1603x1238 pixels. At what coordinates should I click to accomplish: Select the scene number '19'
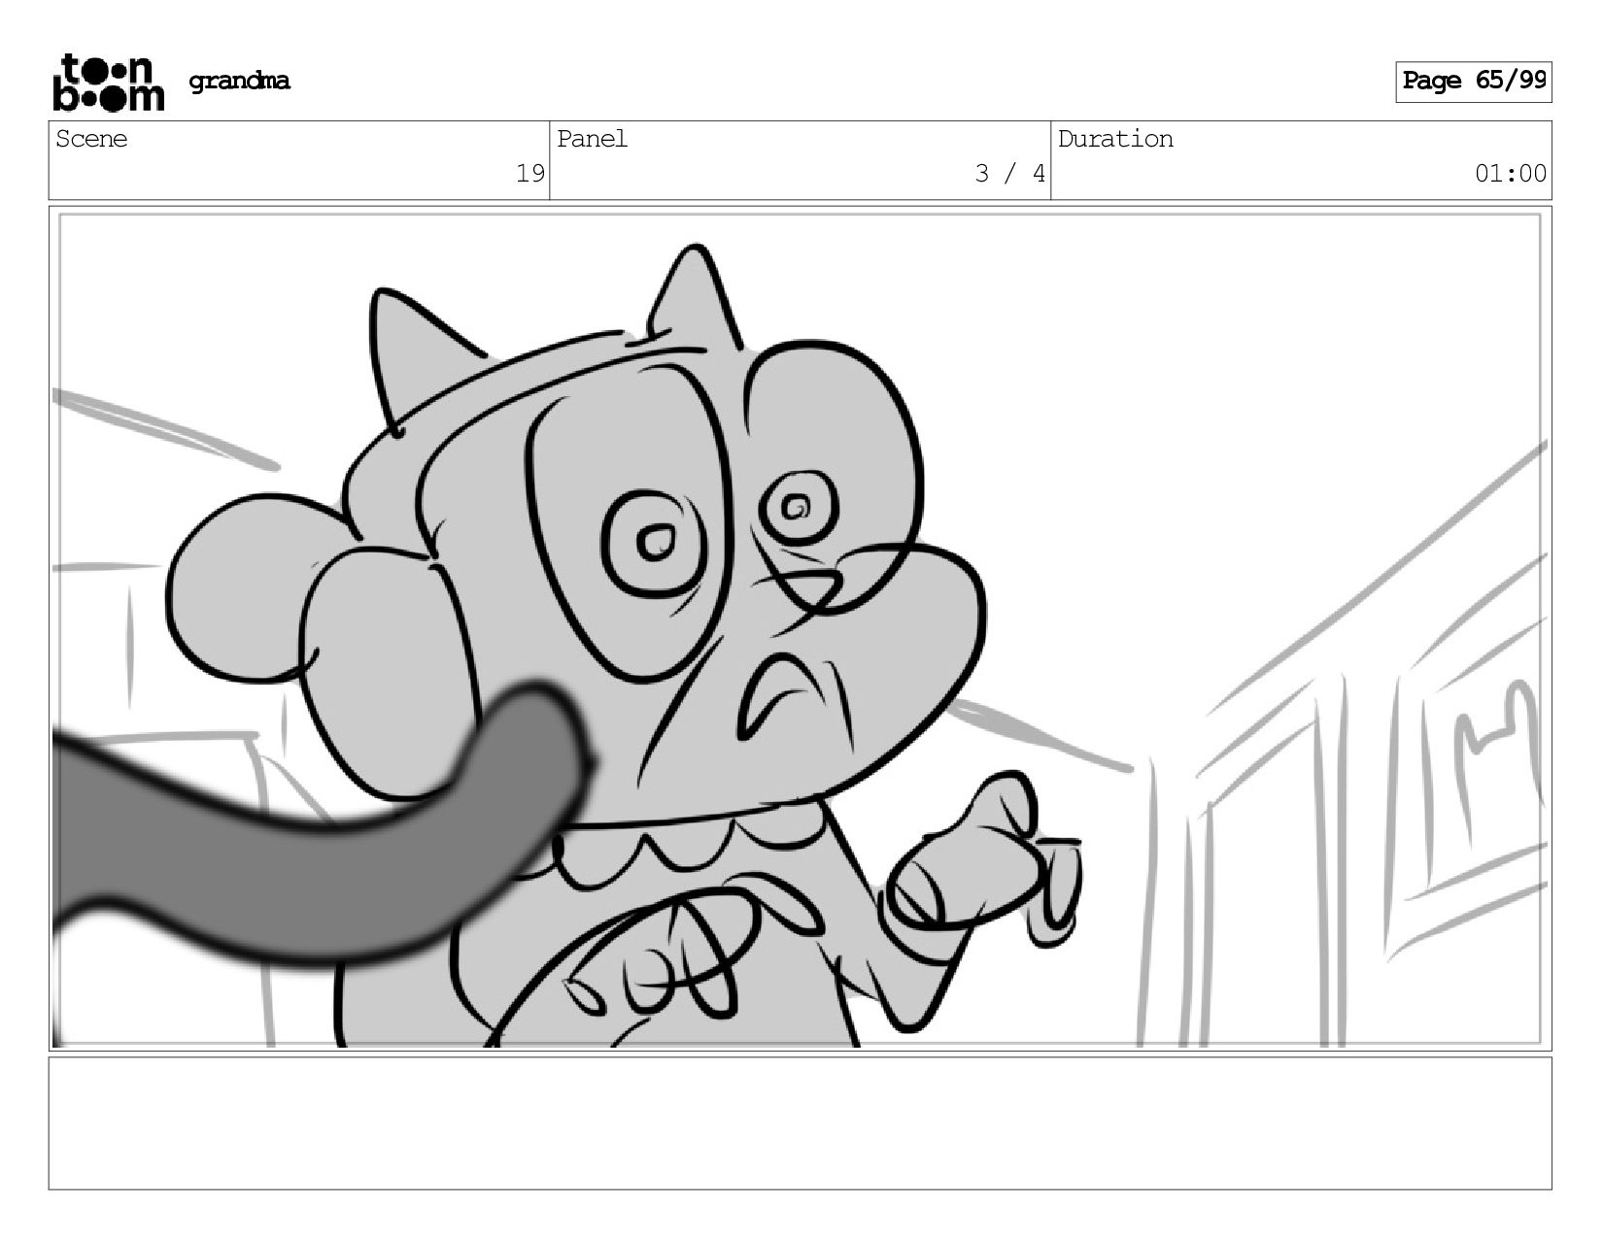530,174
